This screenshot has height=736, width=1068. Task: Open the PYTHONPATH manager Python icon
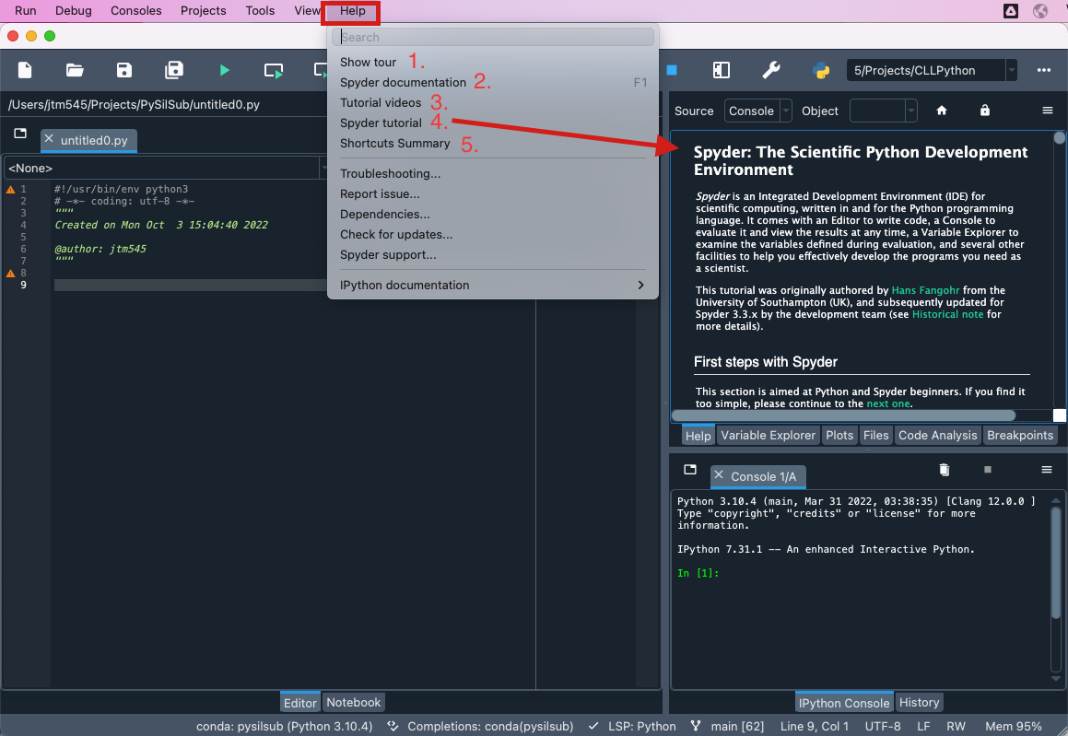[820, 70]
